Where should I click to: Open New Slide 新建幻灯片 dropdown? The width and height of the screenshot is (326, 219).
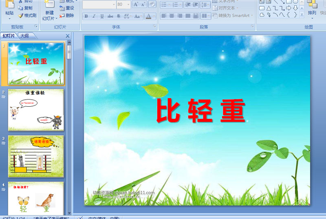pyautogui.click(x=50, y=16)
